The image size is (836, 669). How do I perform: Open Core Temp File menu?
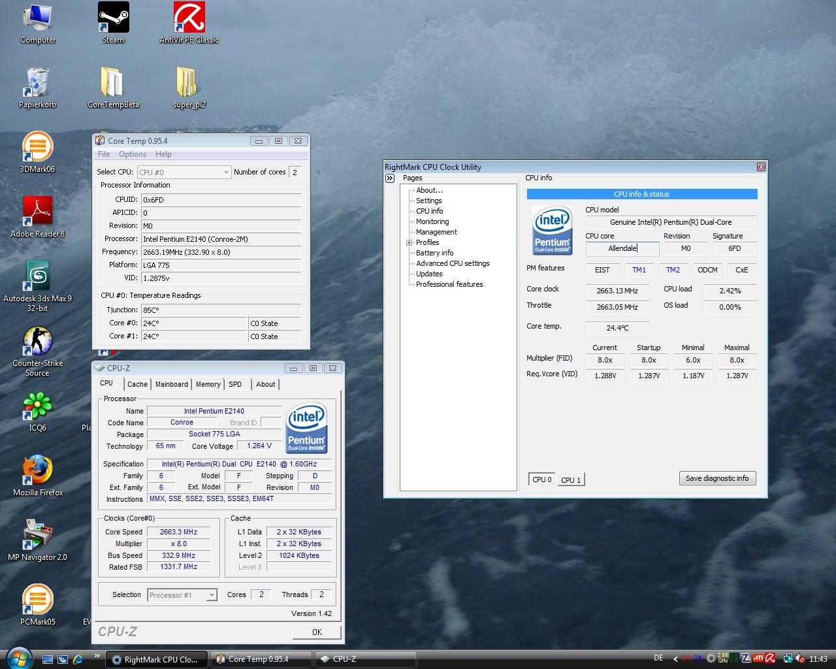point(104,154)
